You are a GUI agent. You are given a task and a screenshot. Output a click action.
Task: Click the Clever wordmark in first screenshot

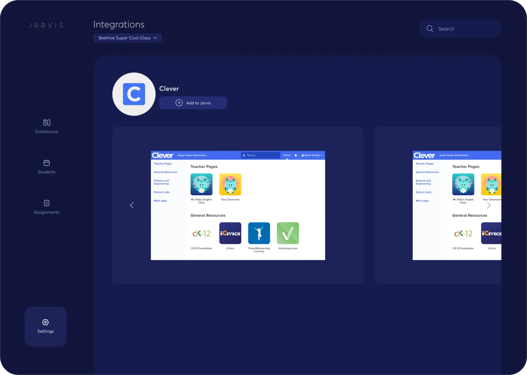click(162, 155)
